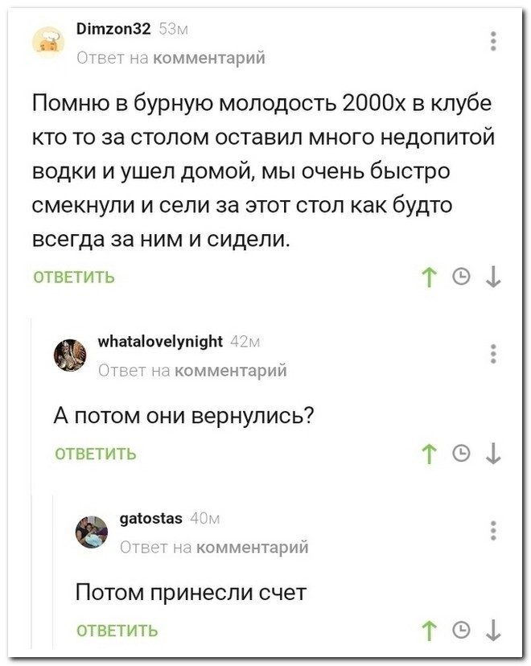Open the Dimzon32 username profile link
The width and height of the screenshot is (531, 666).
tap(113, 31)
